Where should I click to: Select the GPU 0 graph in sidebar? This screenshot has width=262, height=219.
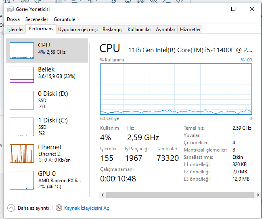(x=21, y=180)
